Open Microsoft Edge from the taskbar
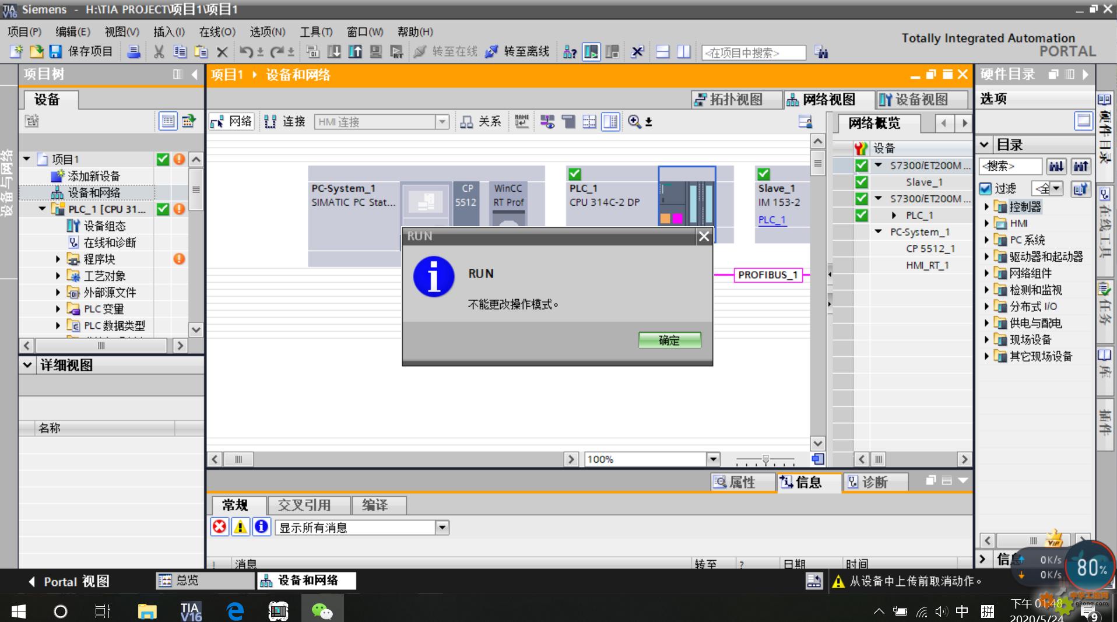The width and height of the screenshot is (1117, 622). [235, 611]
